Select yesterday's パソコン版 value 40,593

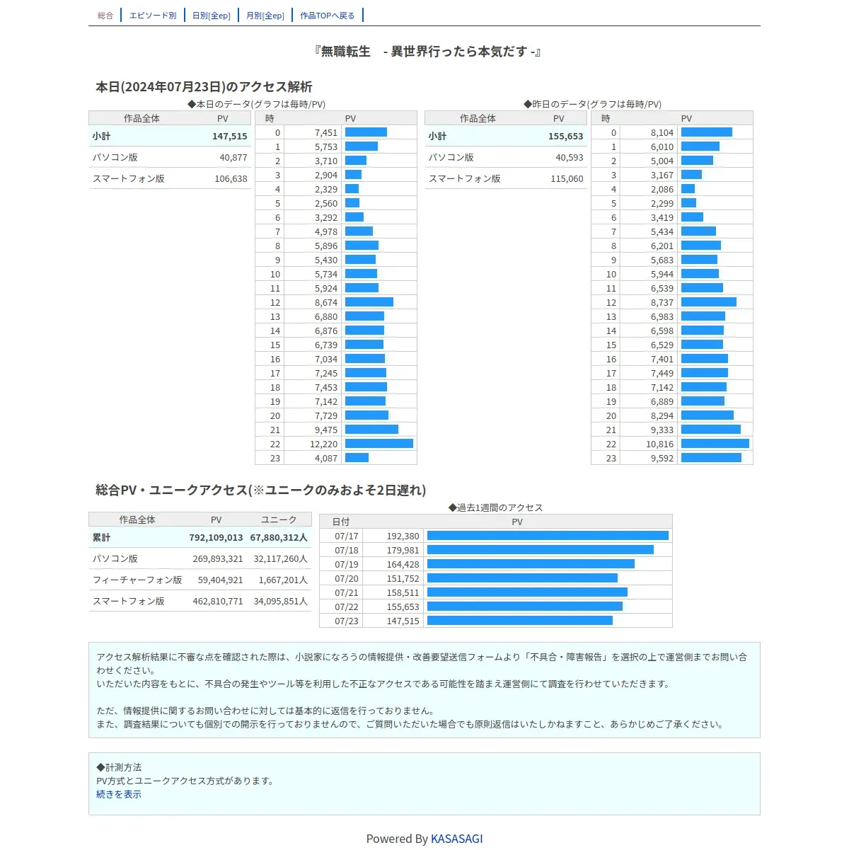tap(570, 158)
